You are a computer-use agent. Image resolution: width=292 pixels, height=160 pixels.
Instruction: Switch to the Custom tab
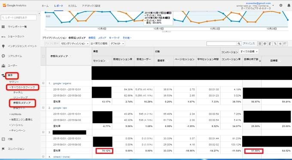point(72,6)
